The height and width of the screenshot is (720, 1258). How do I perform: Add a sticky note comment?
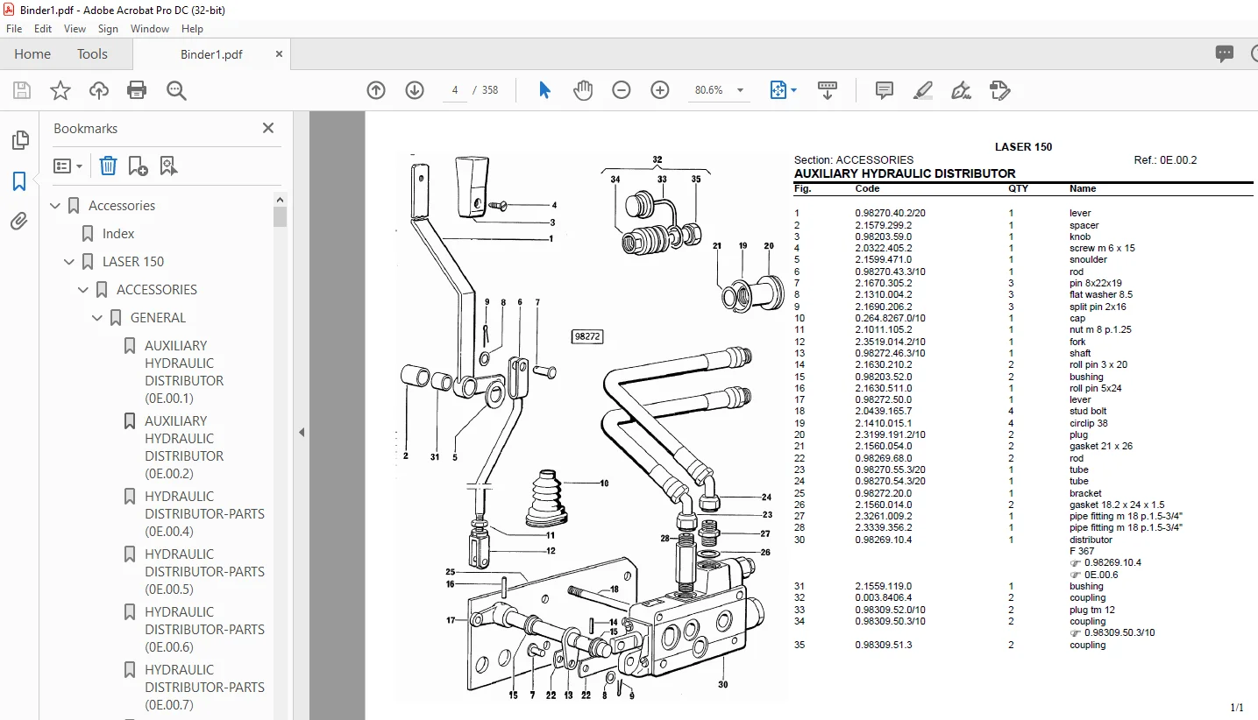885,90
